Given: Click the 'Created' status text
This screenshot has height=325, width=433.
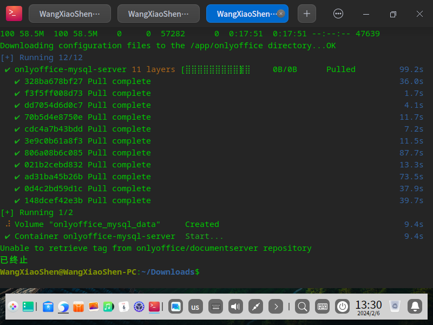Looking at the screenshot, I should coord(202,224).
